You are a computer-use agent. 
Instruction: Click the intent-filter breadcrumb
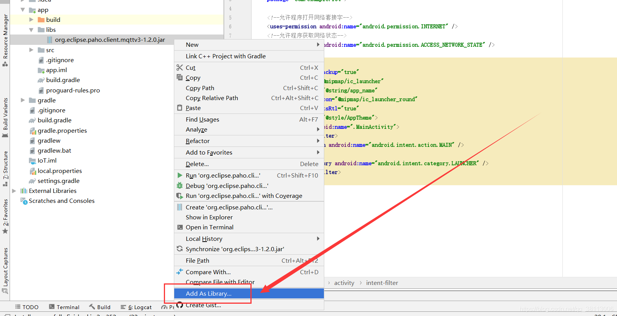point(382,283)
